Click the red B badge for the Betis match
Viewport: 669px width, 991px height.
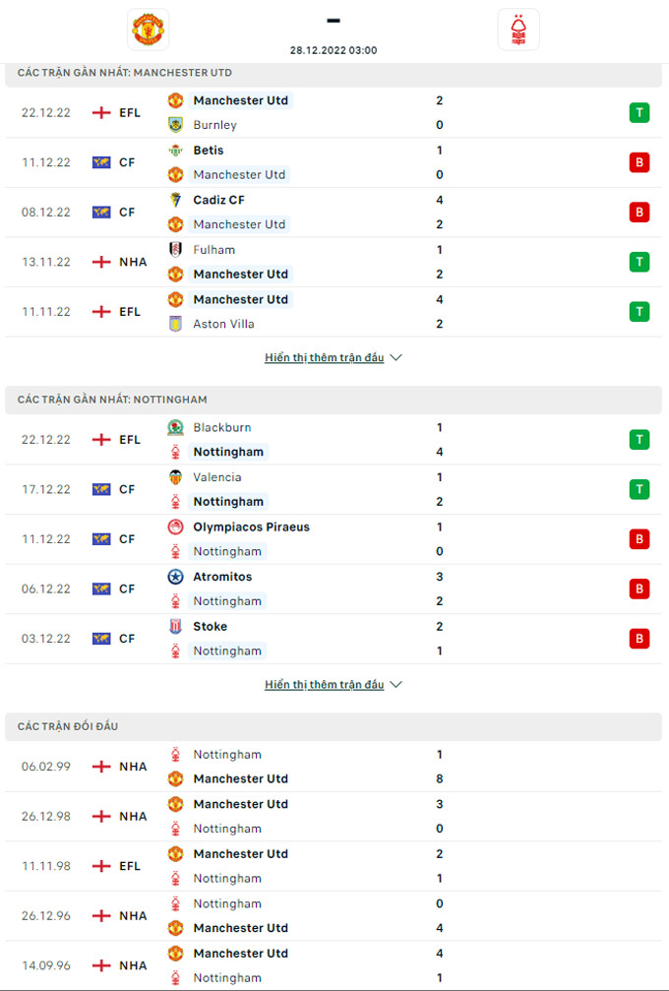pos(639,162)
